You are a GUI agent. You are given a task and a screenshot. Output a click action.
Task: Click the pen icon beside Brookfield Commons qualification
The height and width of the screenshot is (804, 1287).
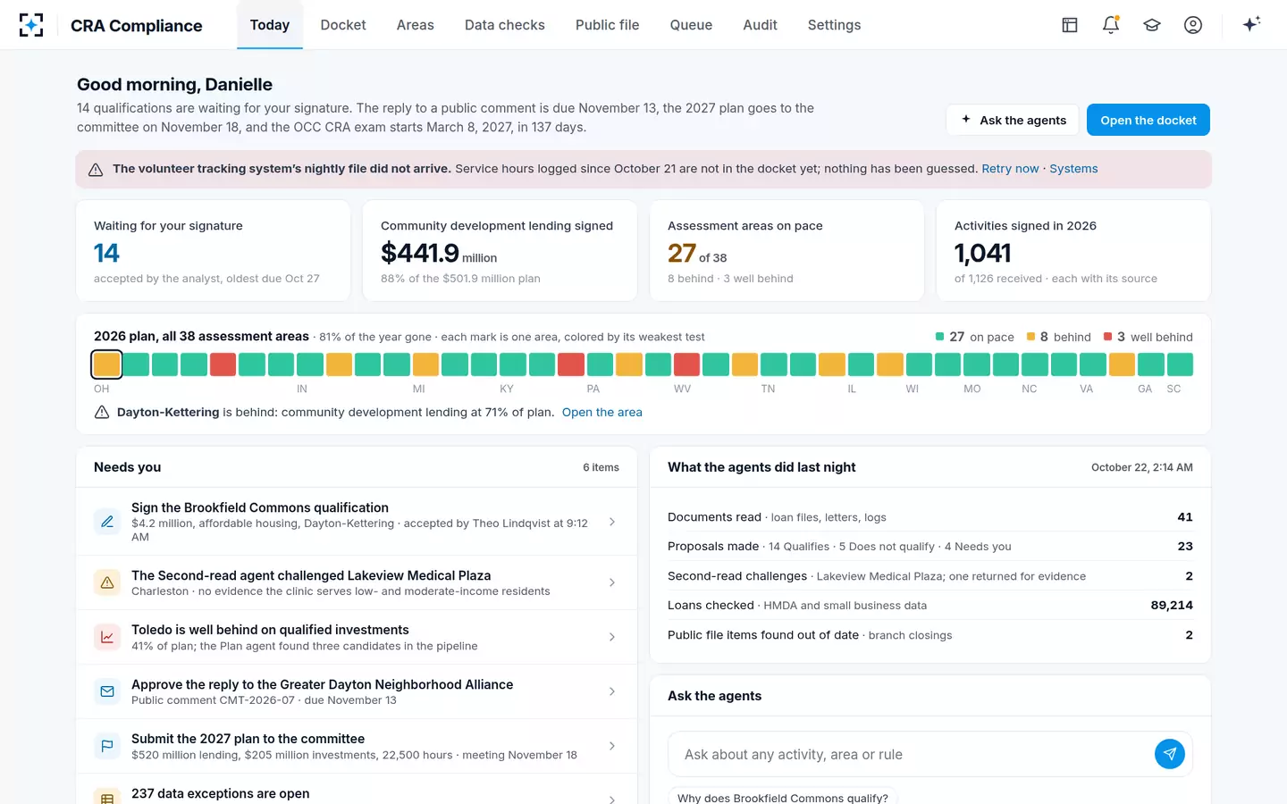[x=107, y=522]
